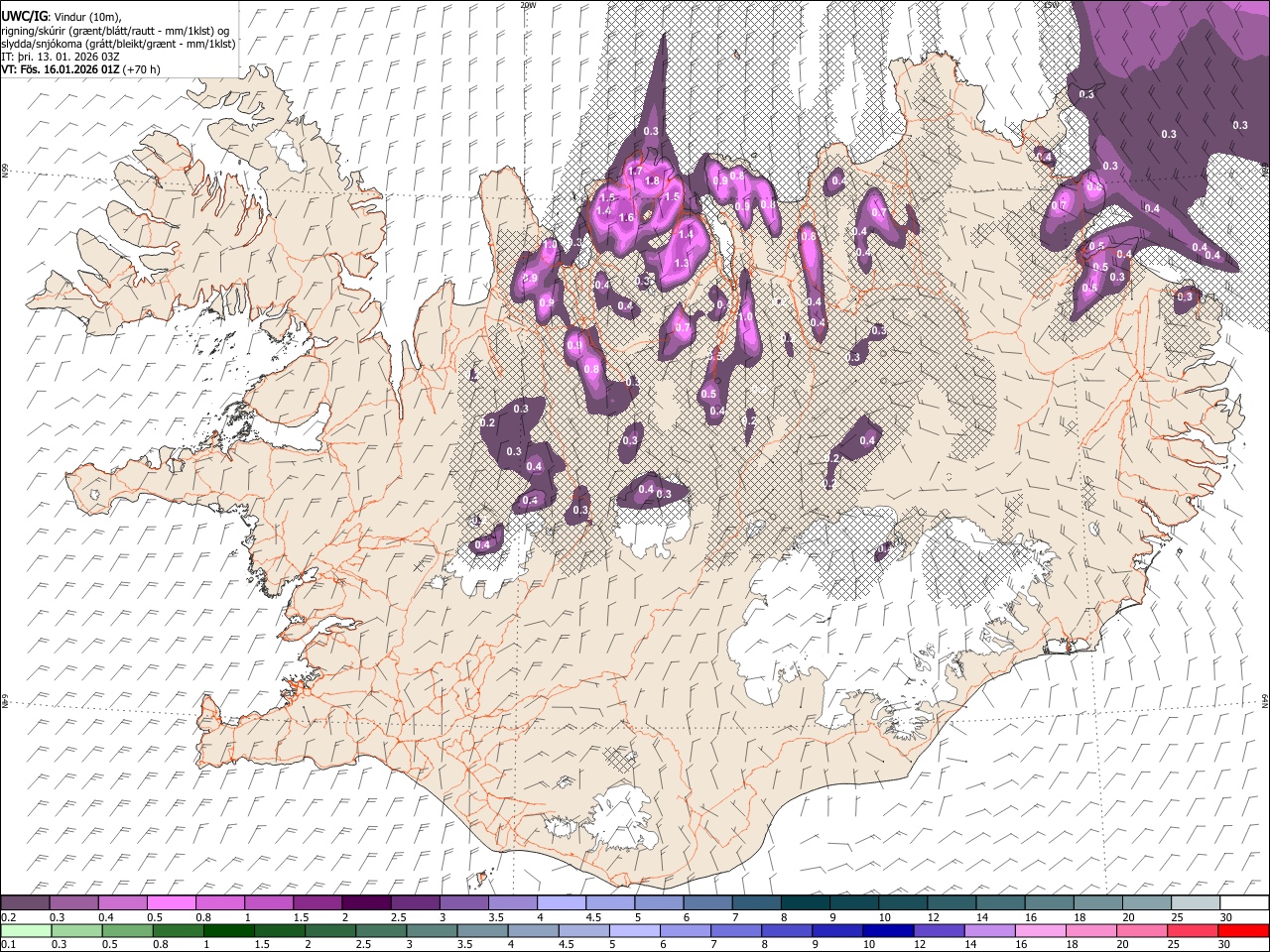The height and width of the screenshot is (952, 1270).
Task: Click the 0.2 swatch in the purple legend row
Action: 25,902
